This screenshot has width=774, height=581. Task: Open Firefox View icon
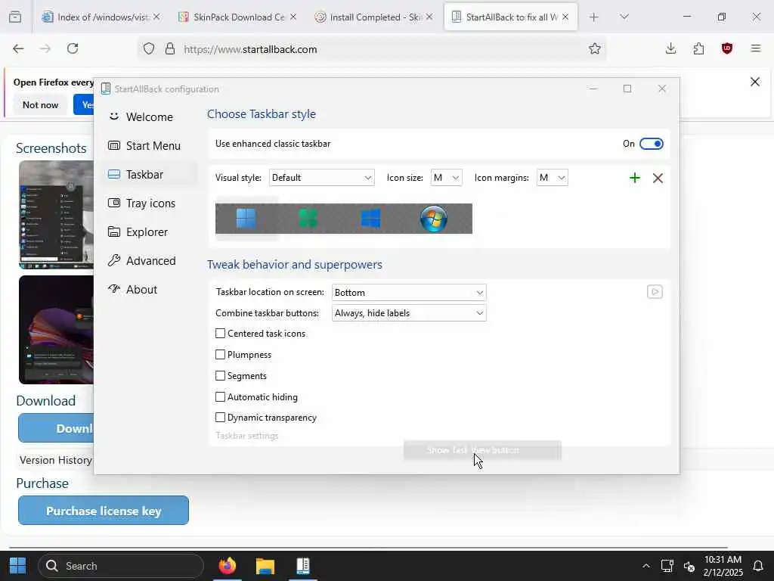click(x=15, y=17)
